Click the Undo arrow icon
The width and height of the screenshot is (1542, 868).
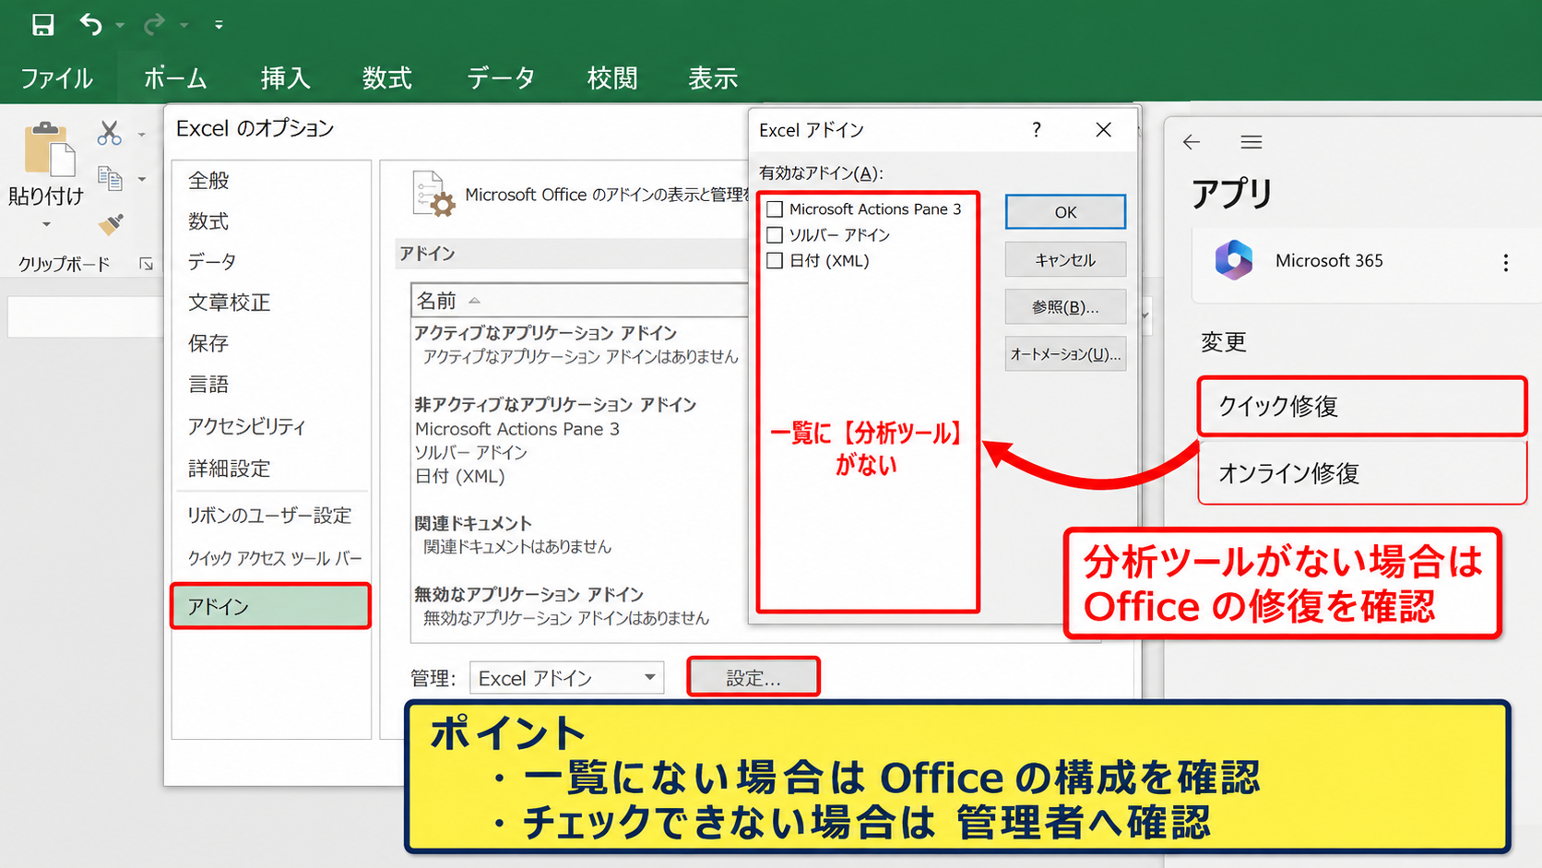tap(90, 24)
